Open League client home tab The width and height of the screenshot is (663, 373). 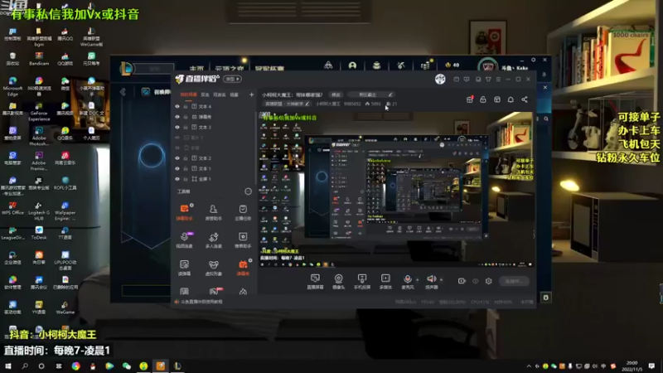point(196,68)
